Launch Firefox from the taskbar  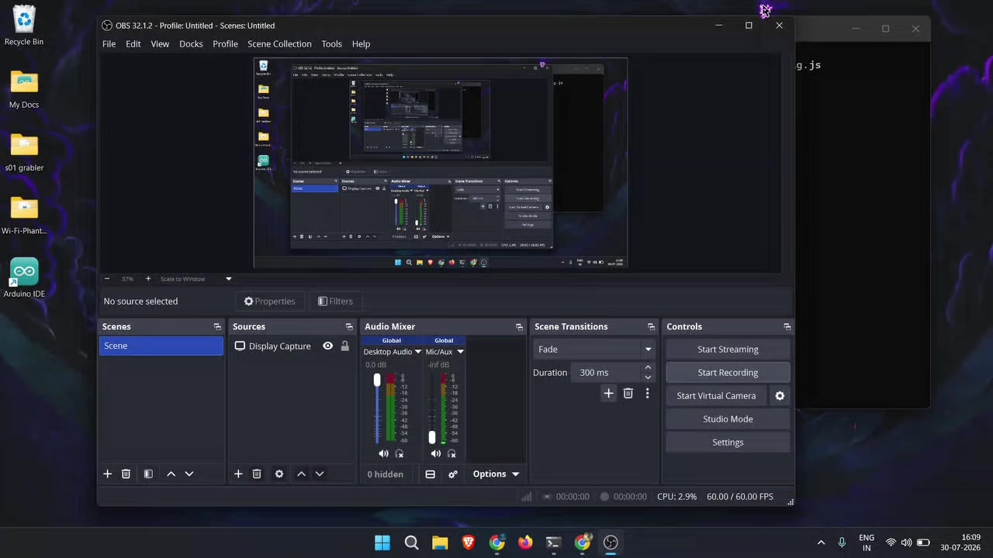coord(525,542)
